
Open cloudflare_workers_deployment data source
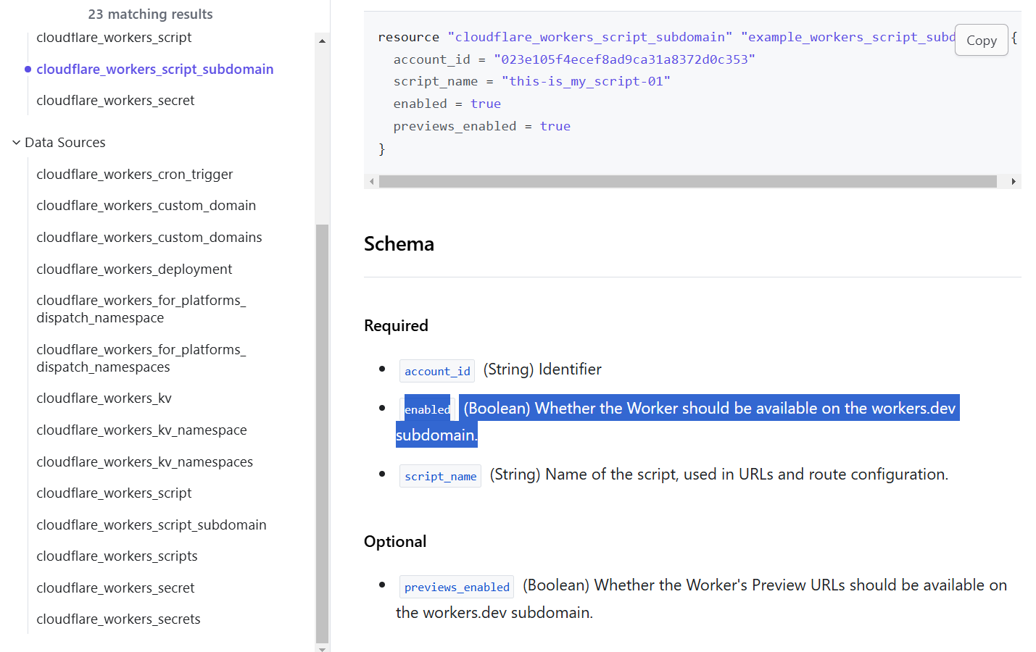(134, 269)
